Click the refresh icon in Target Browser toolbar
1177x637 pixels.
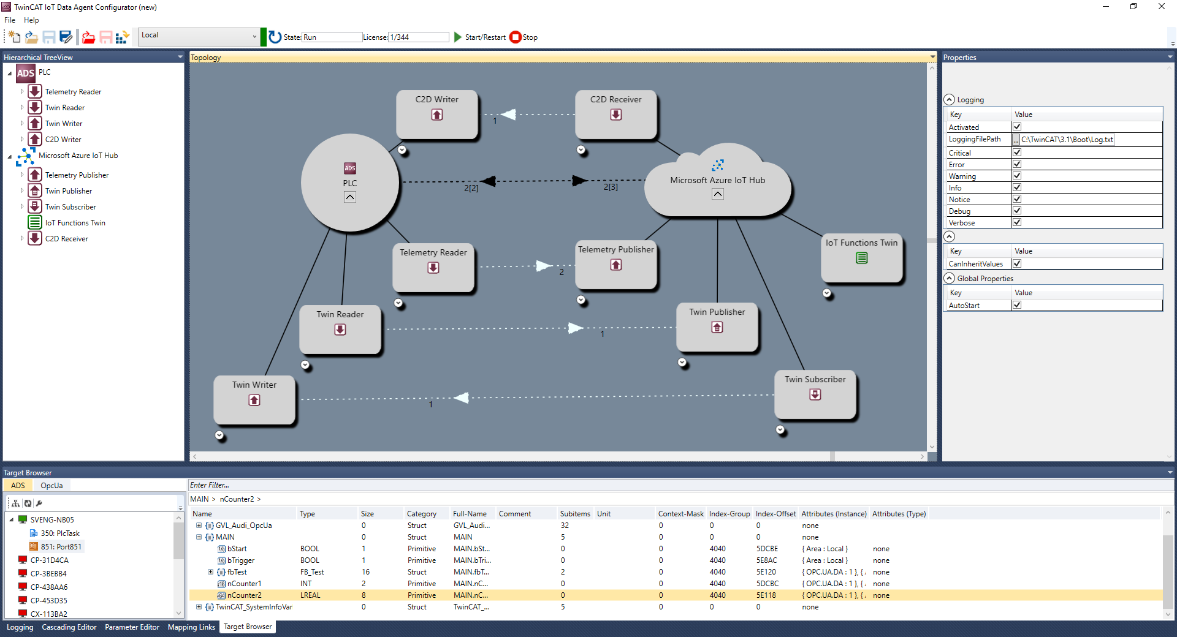28,503
